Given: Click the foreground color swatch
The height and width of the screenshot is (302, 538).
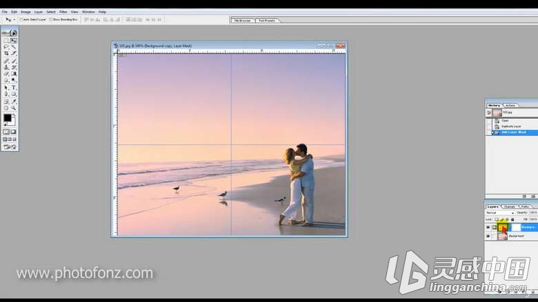Looking at the screenshot, I should (7, 118).
